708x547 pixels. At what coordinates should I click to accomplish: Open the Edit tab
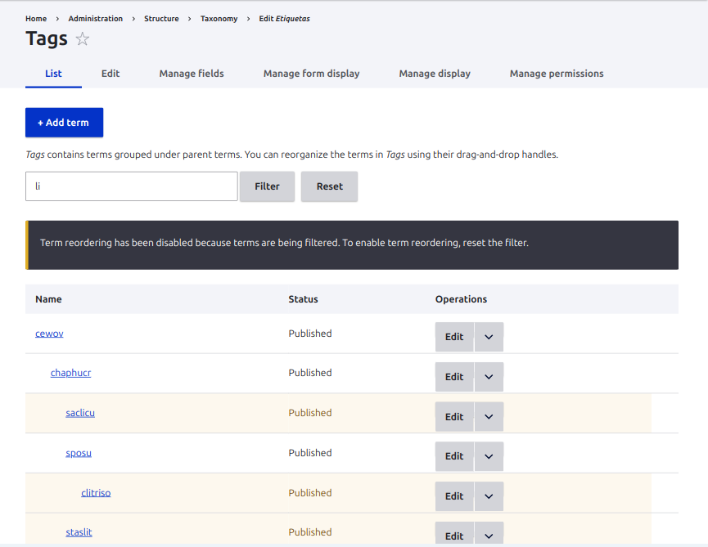pyautogui.click(x=110, y=74)
